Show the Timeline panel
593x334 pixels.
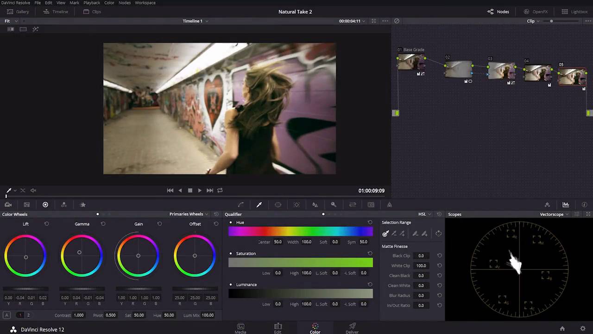[56, 12]
